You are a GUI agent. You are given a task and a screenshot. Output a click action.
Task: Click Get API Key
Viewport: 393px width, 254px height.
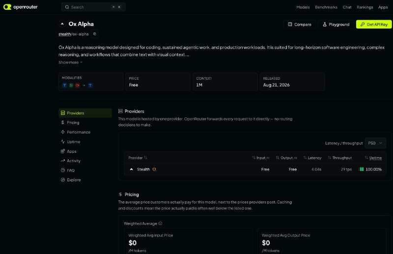[x=374, y=25]
